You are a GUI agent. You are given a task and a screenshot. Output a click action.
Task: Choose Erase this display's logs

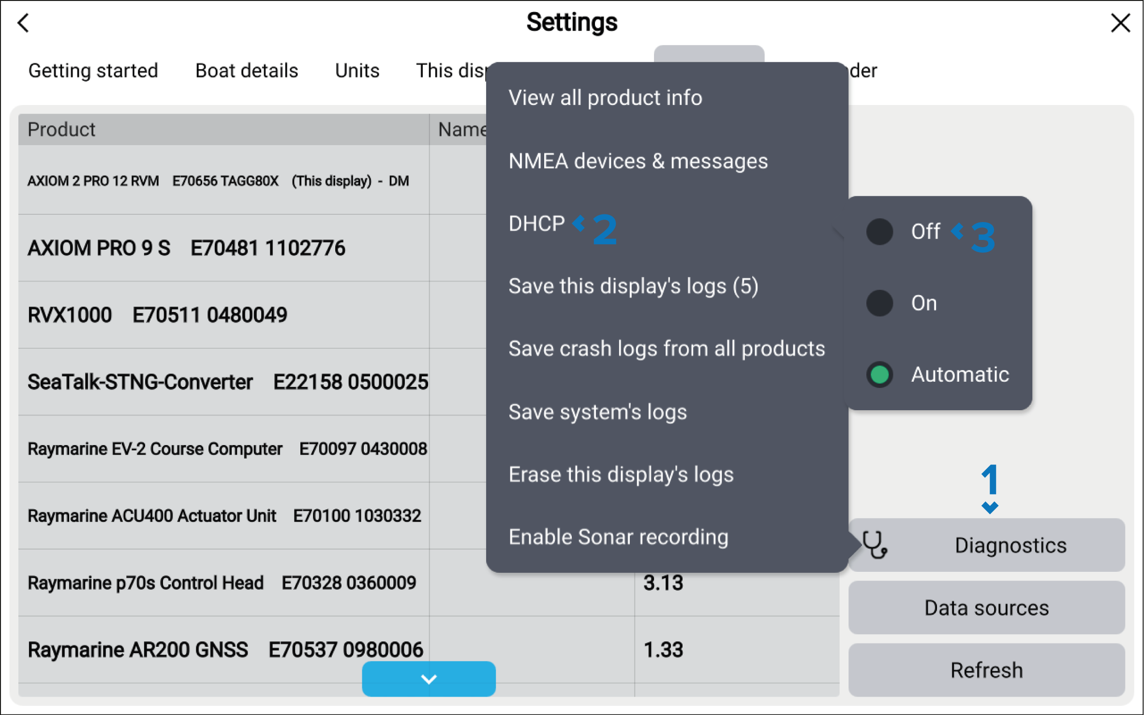point(621,475)
